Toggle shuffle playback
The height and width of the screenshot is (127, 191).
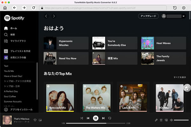coord(81,118)
